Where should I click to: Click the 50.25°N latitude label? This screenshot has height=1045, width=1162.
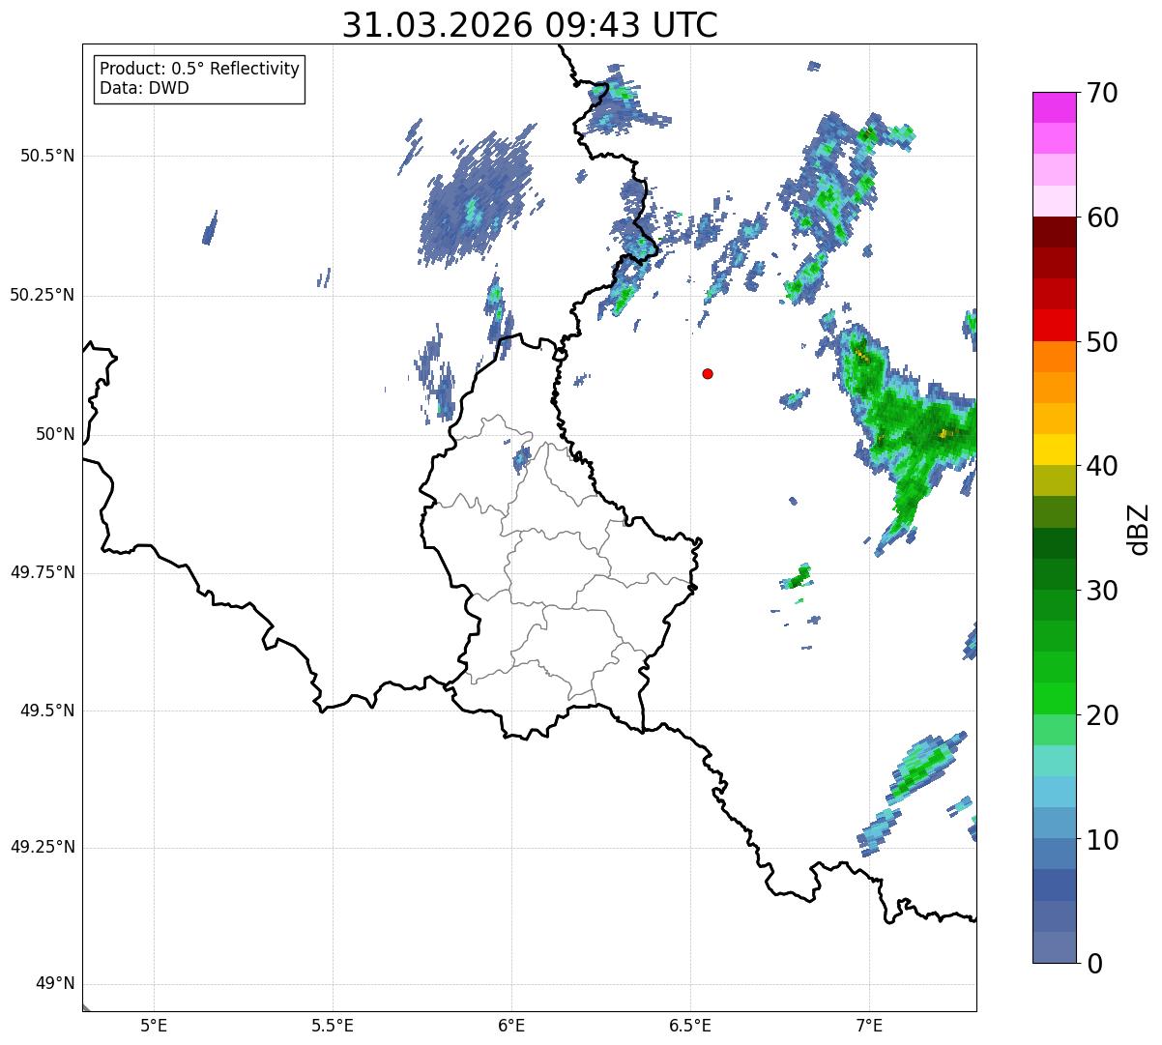[x=42, y=295]
